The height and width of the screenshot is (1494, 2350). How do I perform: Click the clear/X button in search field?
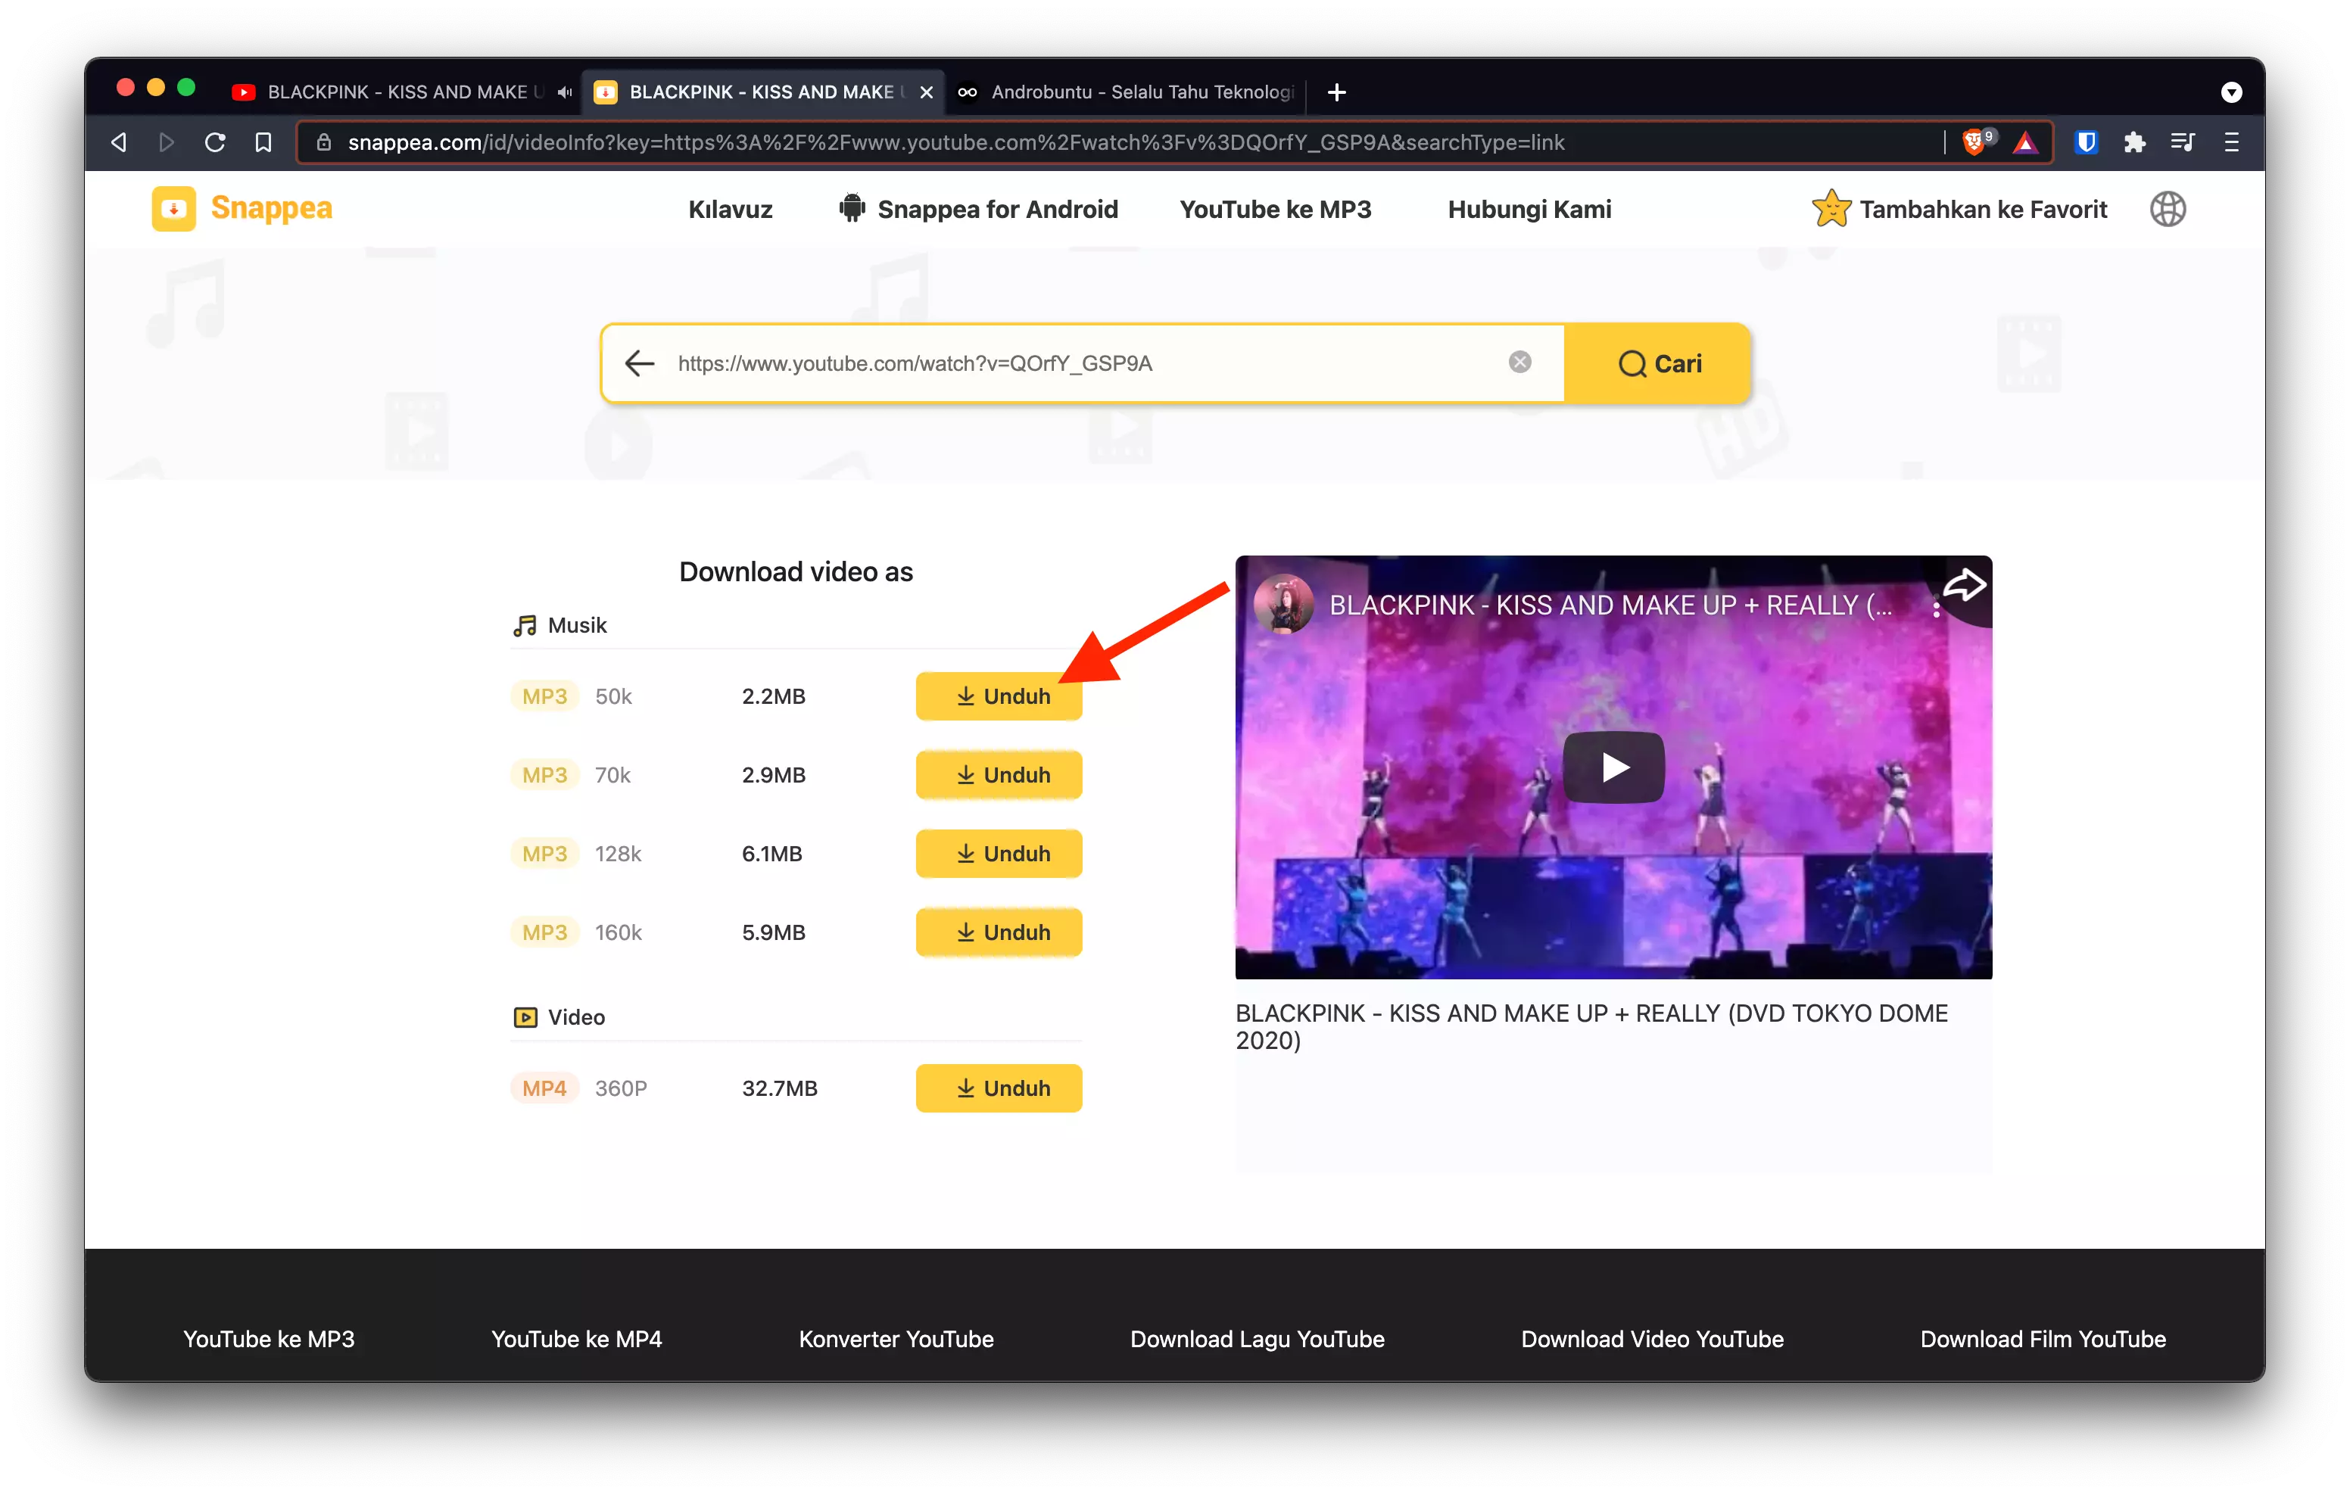1519,361
